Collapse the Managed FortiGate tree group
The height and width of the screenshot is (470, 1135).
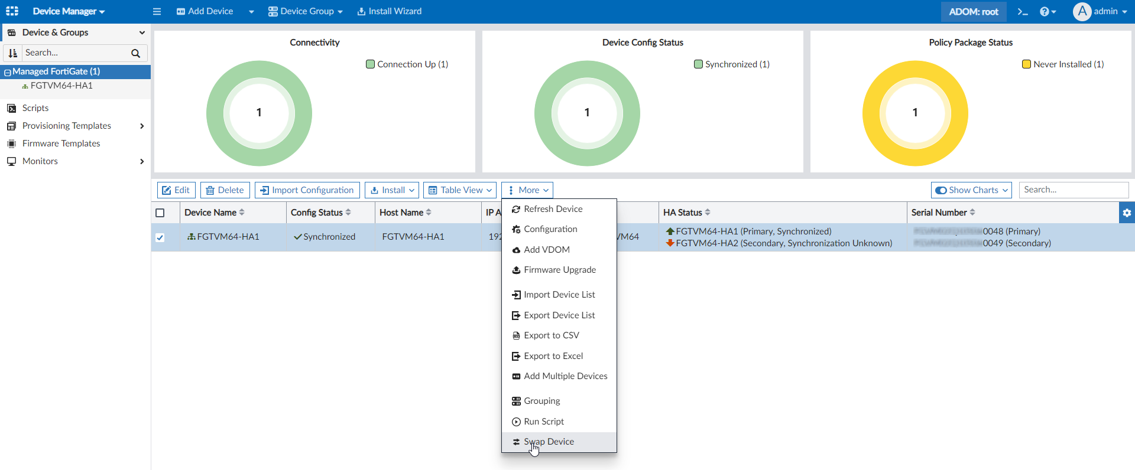point(8,72)
